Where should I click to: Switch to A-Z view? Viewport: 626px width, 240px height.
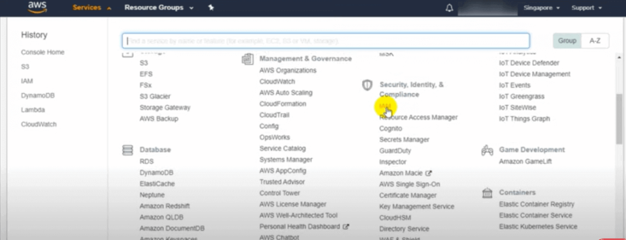tap(595, 41)
